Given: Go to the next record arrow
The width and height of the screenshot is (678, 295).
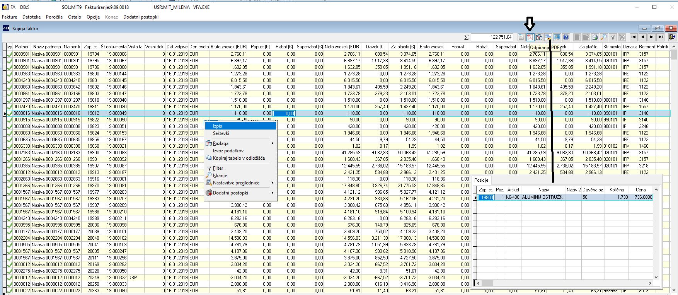Looking at the screenshot, I should point(652,37).
